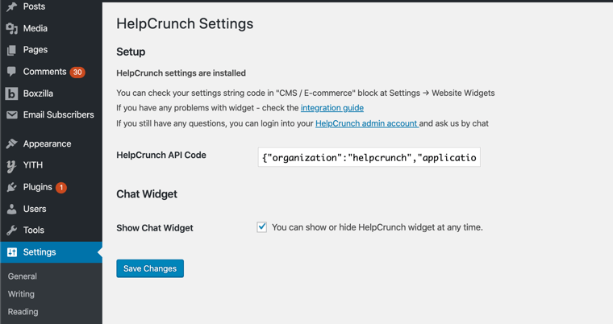Click the Users person icon
This screenshot has width=613, height=324.
pos(11,209)
